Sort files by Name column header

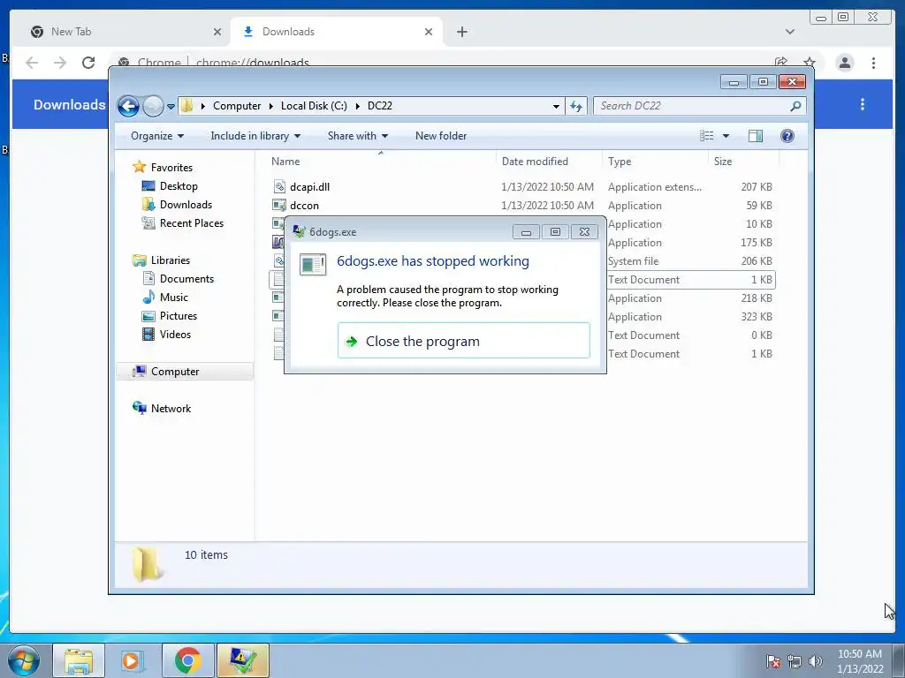pyautogui.click(x=381, y=162)
